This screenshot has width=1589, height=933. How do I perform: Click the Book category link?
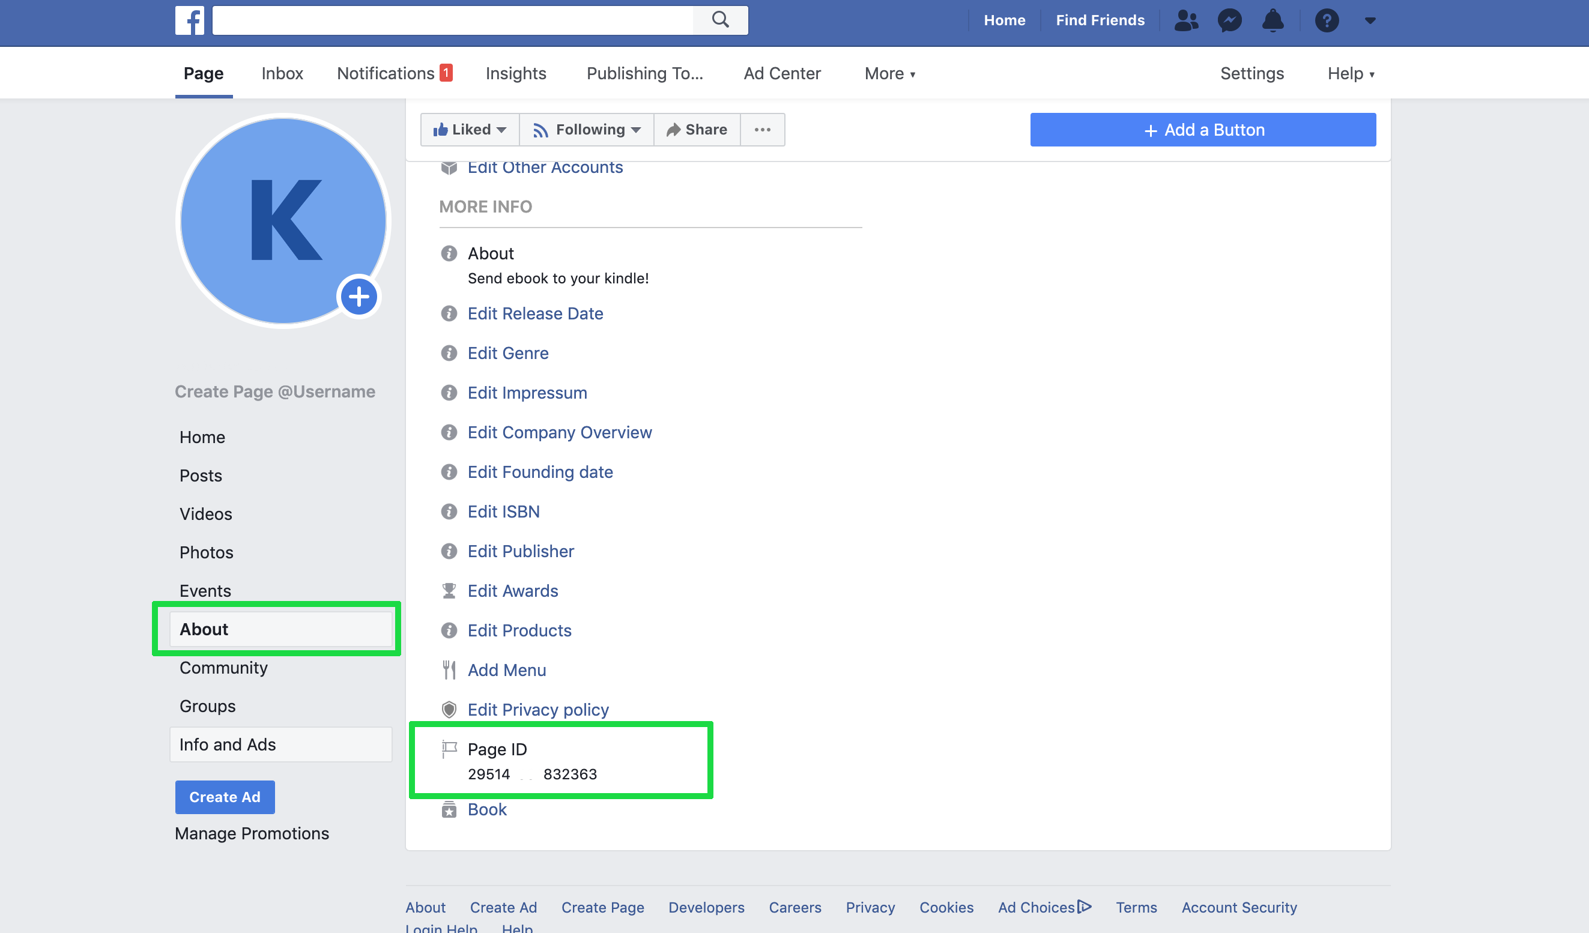[487, 809]
